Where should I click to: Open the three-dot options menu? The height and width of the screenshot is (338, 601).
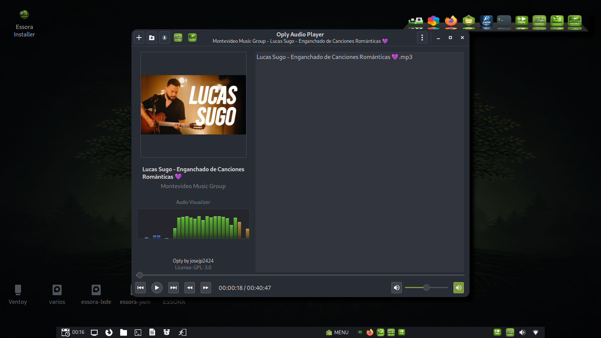[422, 38]
